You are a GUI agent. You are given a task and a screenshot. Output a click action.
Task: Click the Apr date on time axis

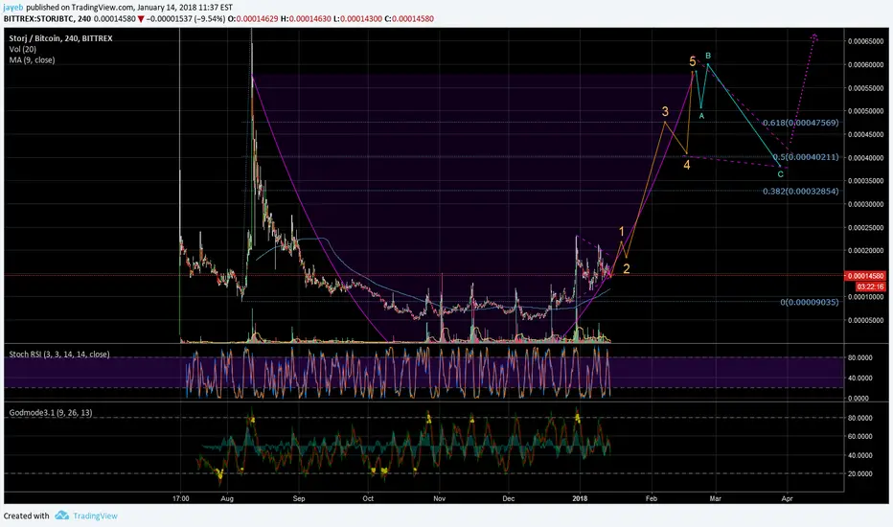787,498
